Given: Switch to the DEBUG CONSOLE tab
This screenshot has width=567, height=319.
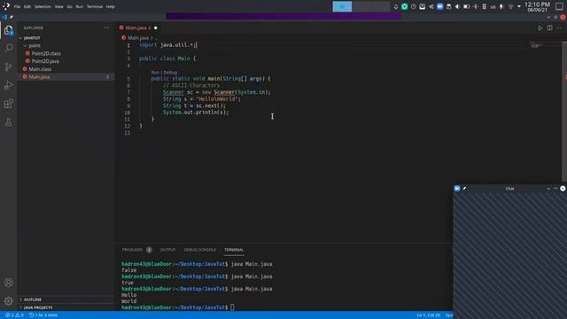Looking at the screenshot, I should pyautogui.click(x=200, y=250).
